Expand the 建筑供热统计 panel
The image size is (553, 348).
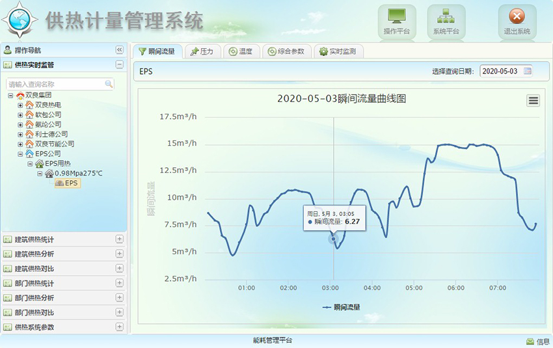pos(119,239)
